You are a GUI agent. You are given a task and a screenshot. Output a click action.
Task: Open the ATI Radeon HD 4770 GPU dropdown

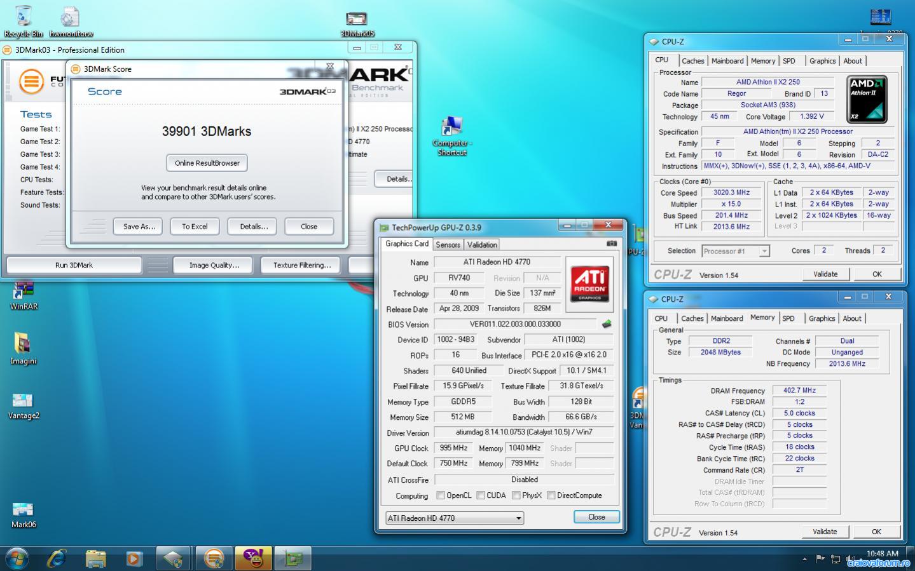click(455, 518)
